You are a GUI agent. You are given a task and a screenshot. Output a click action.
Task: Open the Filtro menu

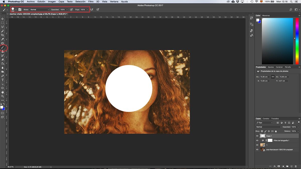[91, 1]
